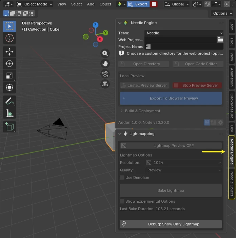
Task: Select the Measure tool
Action: click(9, 113)
